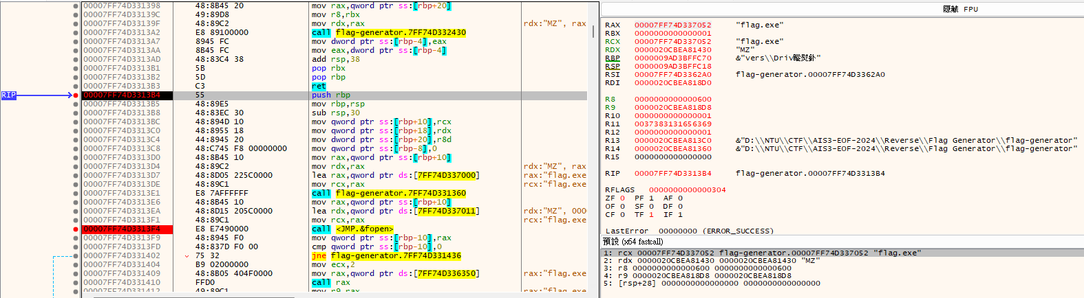Select the R11 register value 0037383131656369
The width and height of the screenshot is (1084, 298).
pyautogui.click(x=673, y=124)
